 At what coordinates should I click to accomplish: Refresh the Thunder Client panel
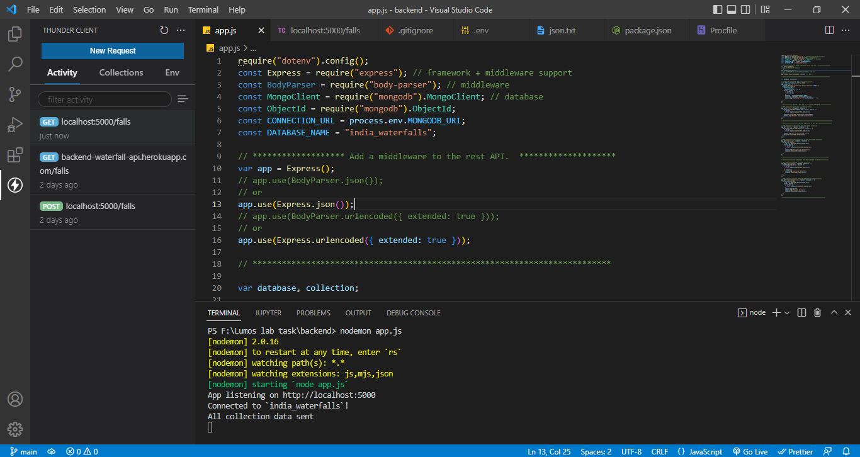pyautogui.click(x=164, y=30)
